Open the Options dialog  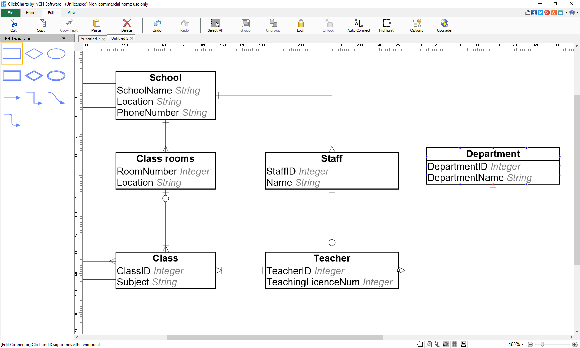click(x=416, y=25)
